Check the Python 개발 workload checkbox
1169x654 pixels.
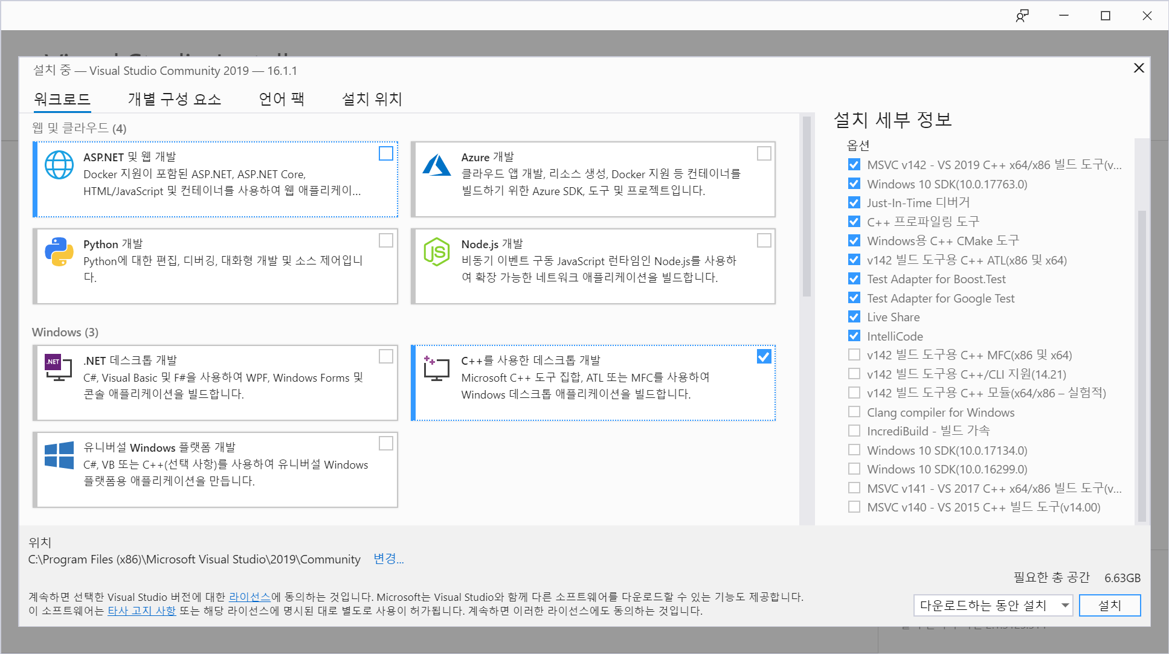pos(386,240)
